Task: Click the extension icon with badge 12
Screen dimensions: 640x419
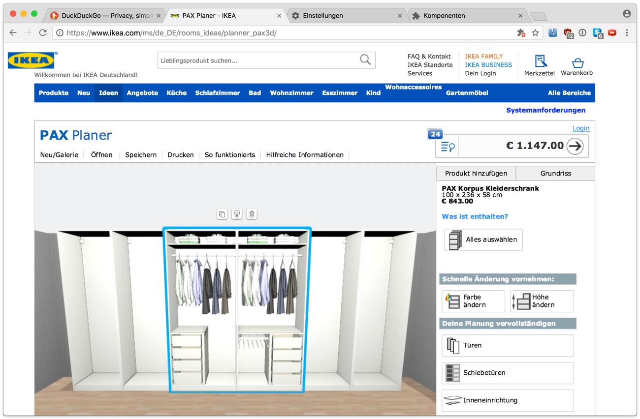Action: (569, 33)
